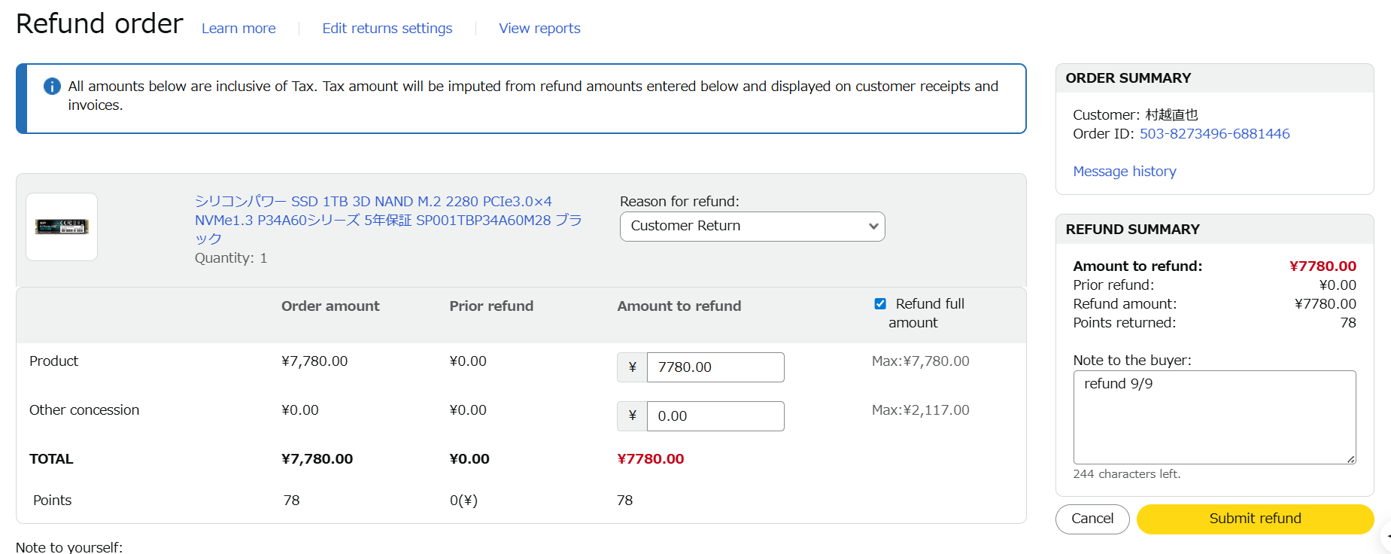
Task: Click the blue info icon in banner
Action: point(52,87)
